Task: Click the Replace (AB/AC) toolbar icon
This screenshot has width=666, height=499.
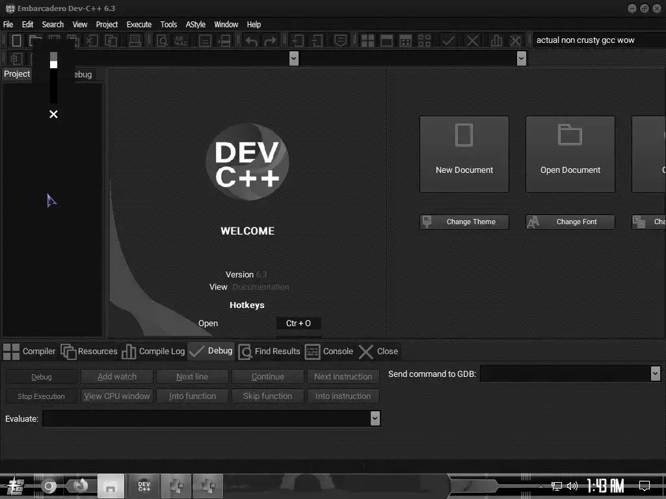Action: click(181, 41)
